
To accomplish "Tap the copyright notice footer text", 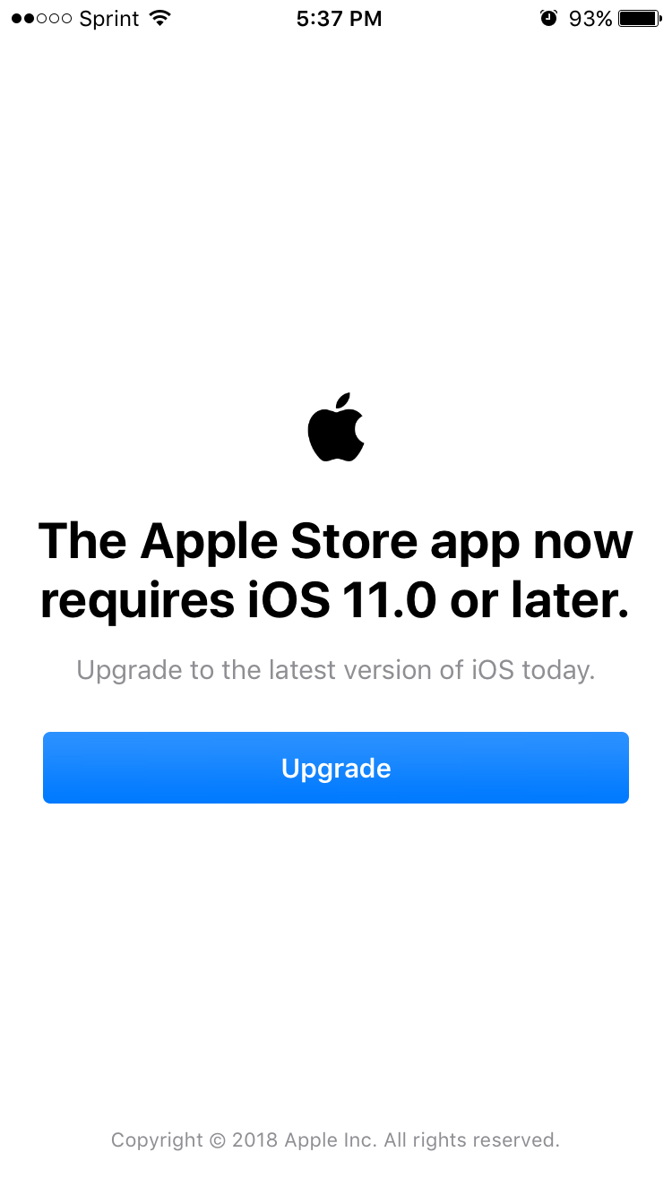I will tap(335, 1140).
